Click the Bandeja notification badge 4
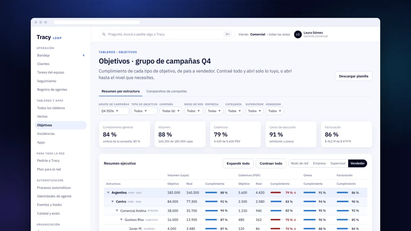411x231 pixels. [83, 55]
